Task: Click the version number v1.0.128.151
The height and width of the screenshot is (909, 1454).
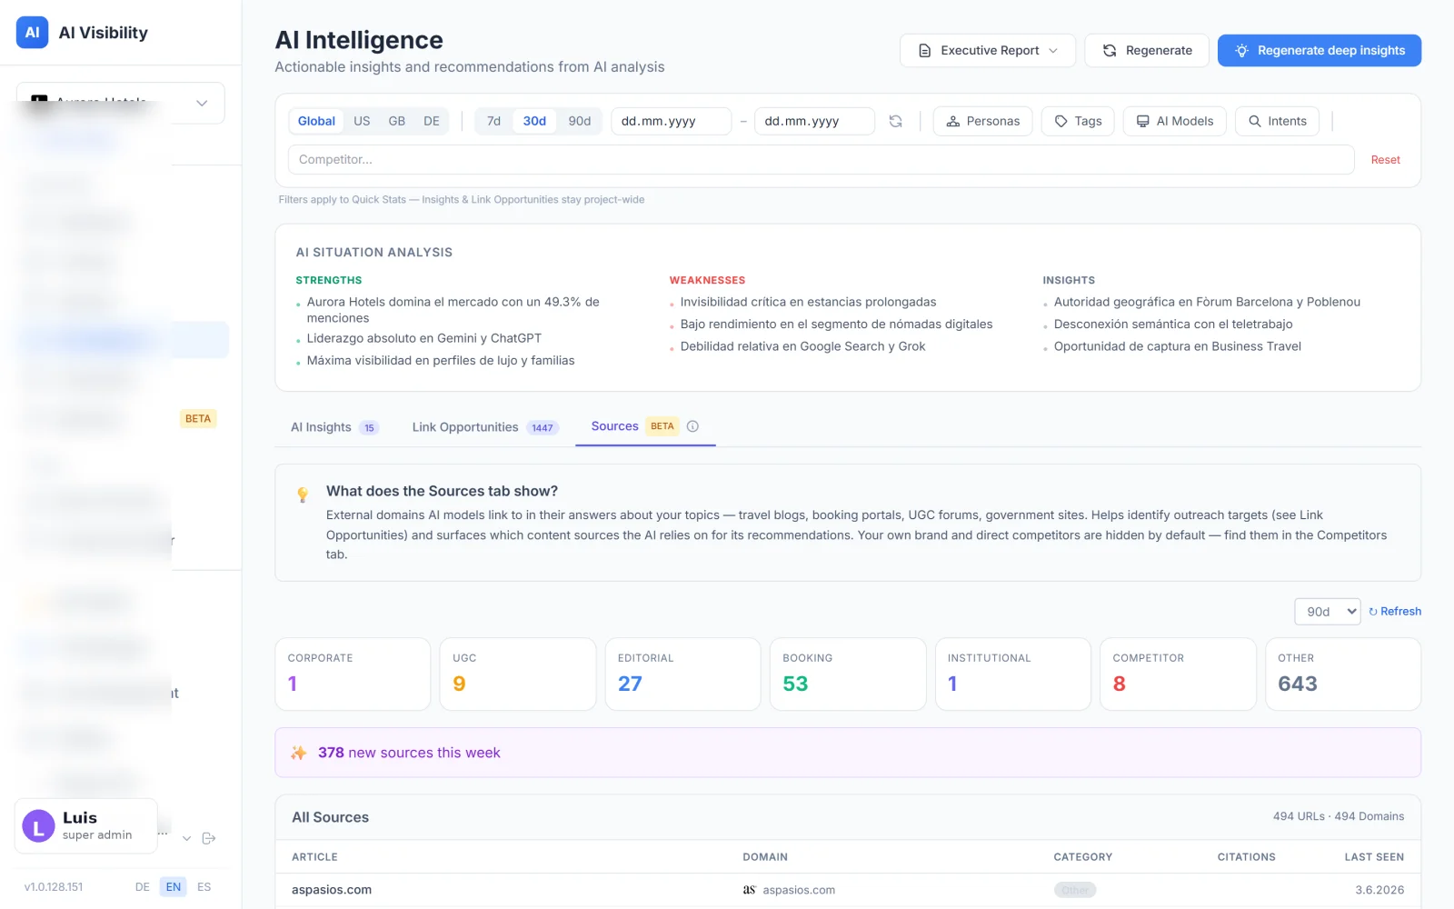Action: (54, 887)
